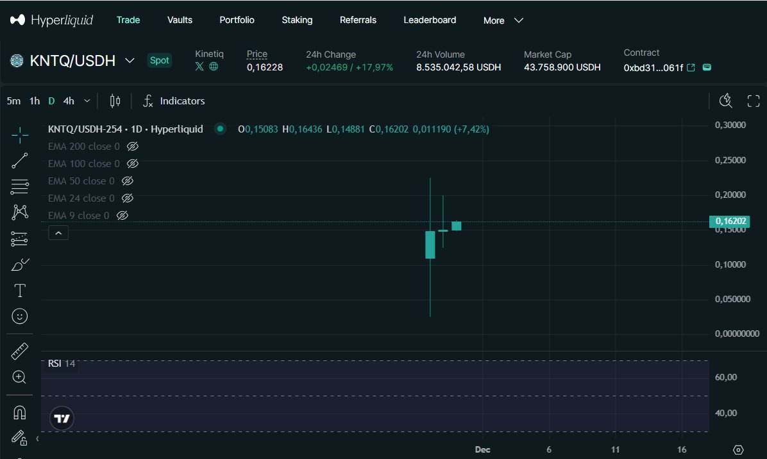Show the EMA 9 indicator
This screenshot has height=459, width=767.
[x=122, y=215]
